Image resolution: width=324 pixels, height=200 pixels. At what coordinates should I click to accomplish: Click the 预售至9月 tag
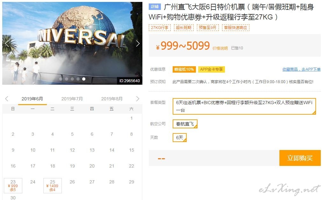tap(208, 28)
